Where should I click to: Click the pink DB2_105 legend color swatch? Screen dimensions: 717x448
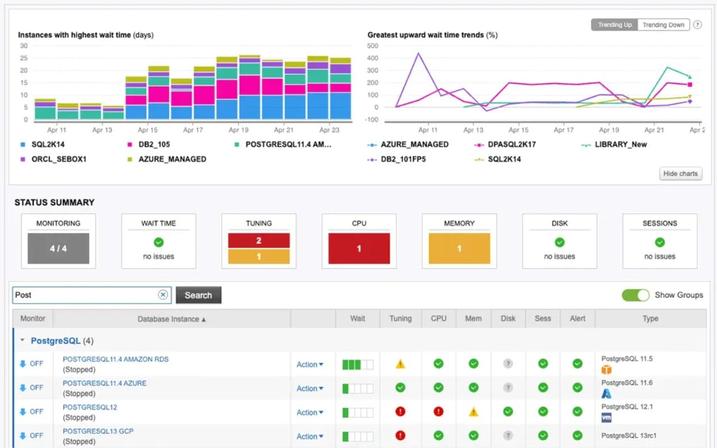(130, 144)
